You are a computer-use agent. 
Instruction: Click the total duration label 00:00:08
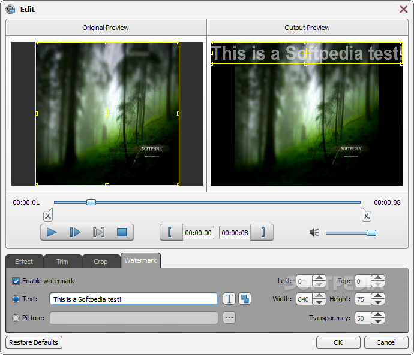(x=387, y=202)
